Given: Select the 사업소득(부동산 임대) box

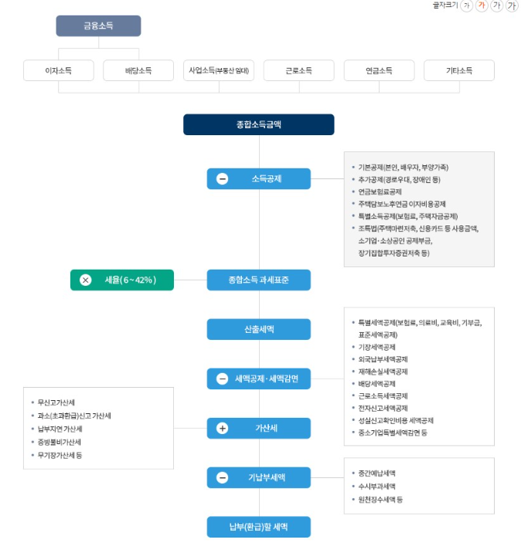Looking at the screenshot, I should (x=219, y=70).
